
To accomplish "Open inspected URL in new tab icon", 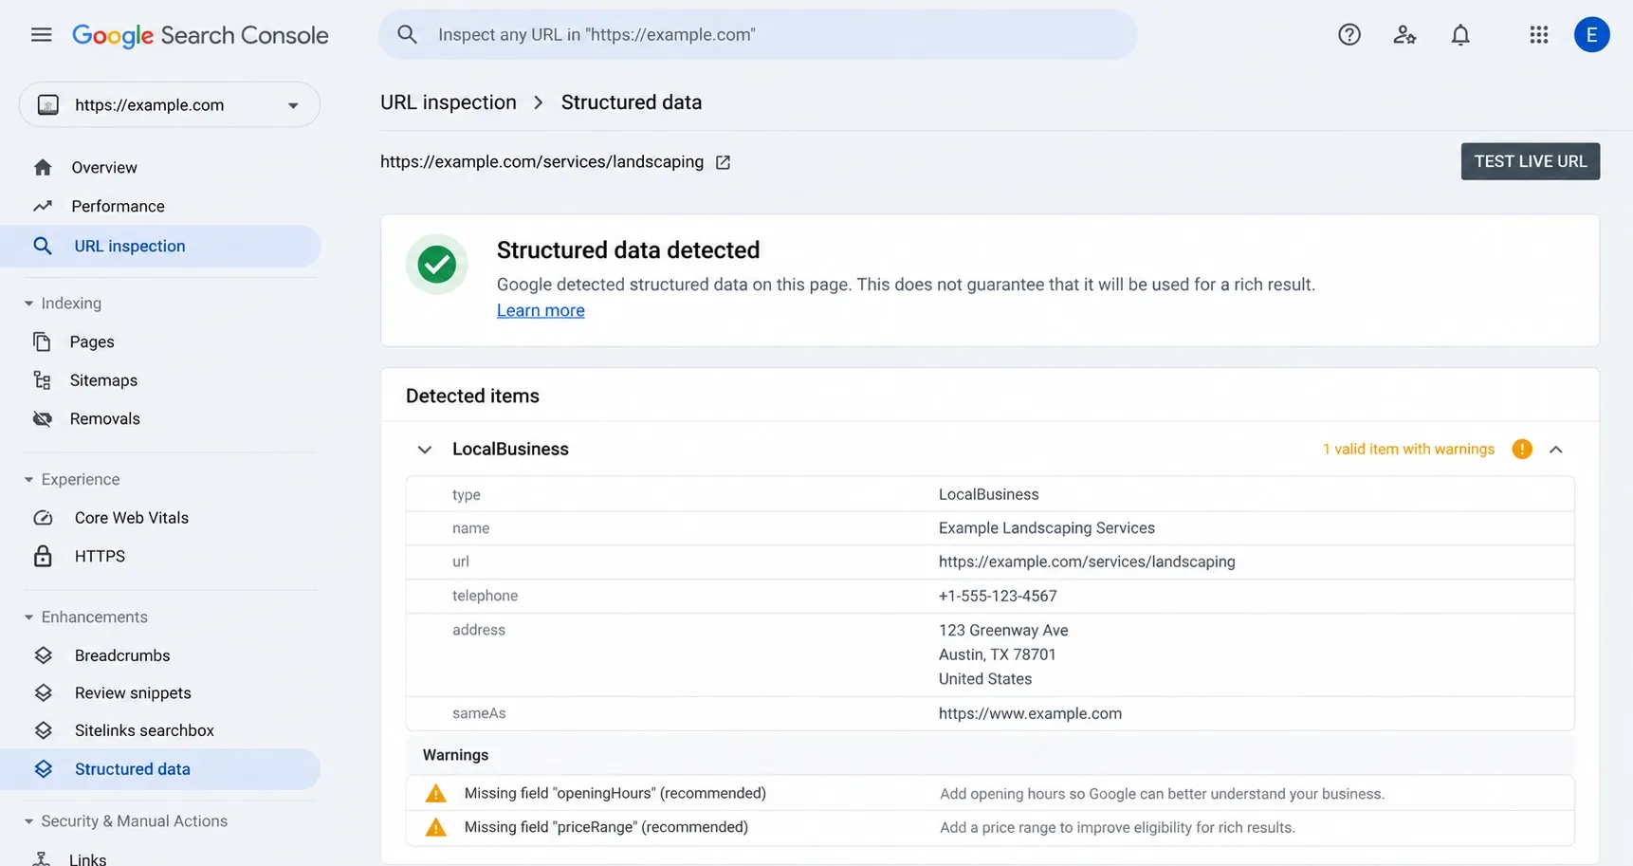I will (x=723, y=162).
